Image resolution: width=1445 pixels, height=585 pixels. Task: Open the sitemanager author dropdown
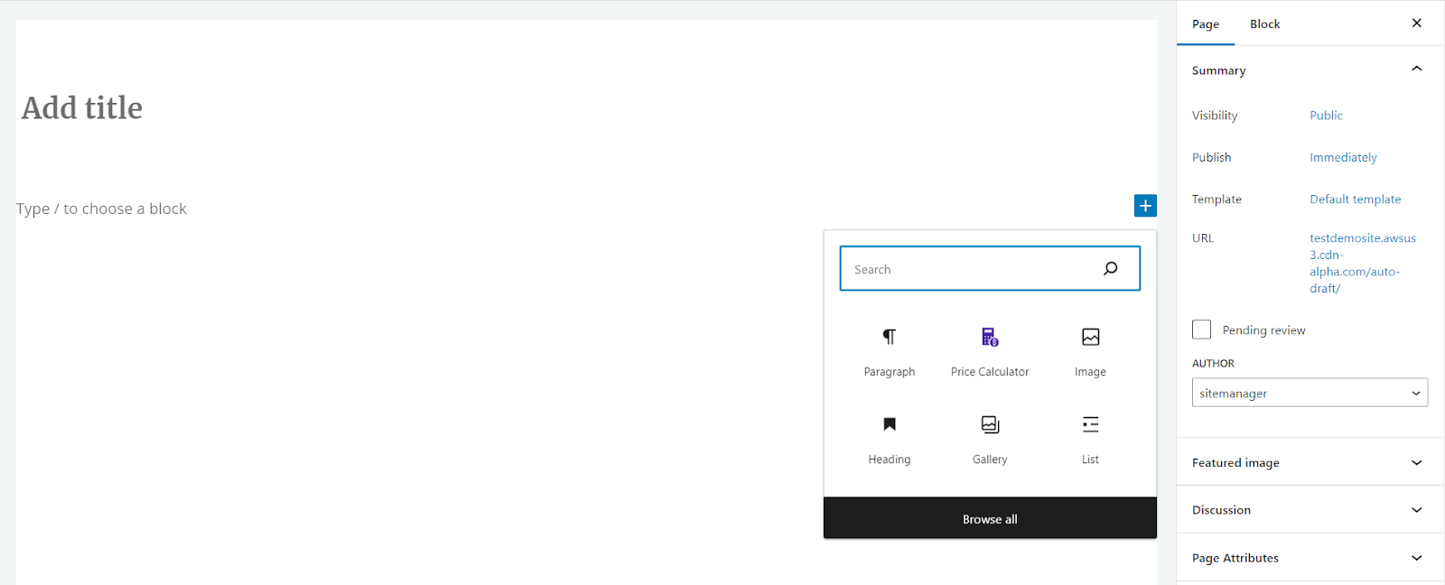tap(1310, 393)
